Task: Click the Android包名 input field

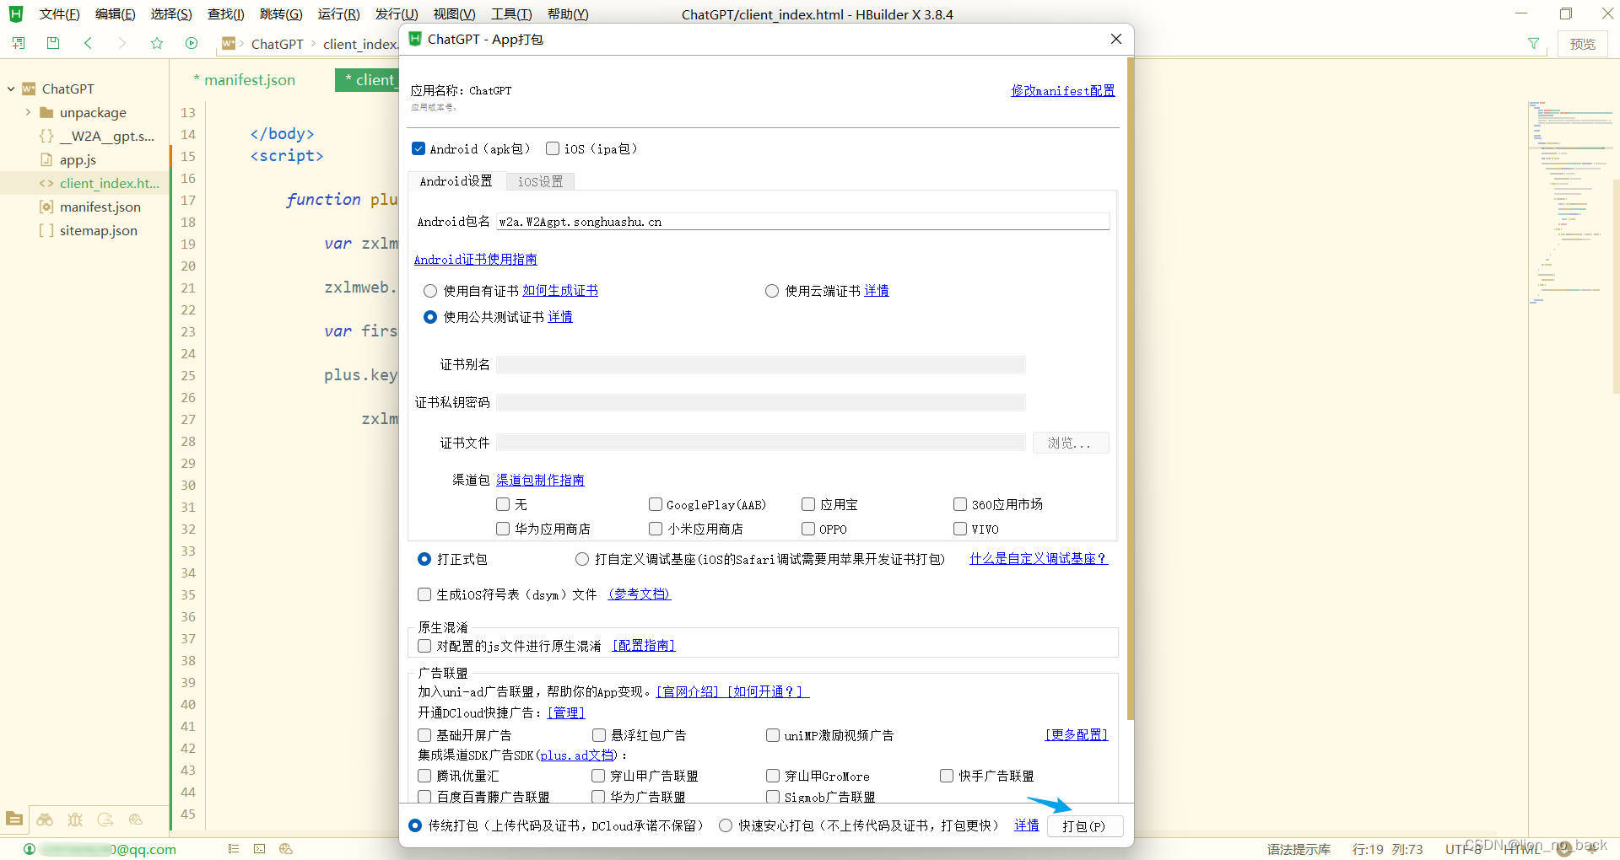Action: [802, 222]
